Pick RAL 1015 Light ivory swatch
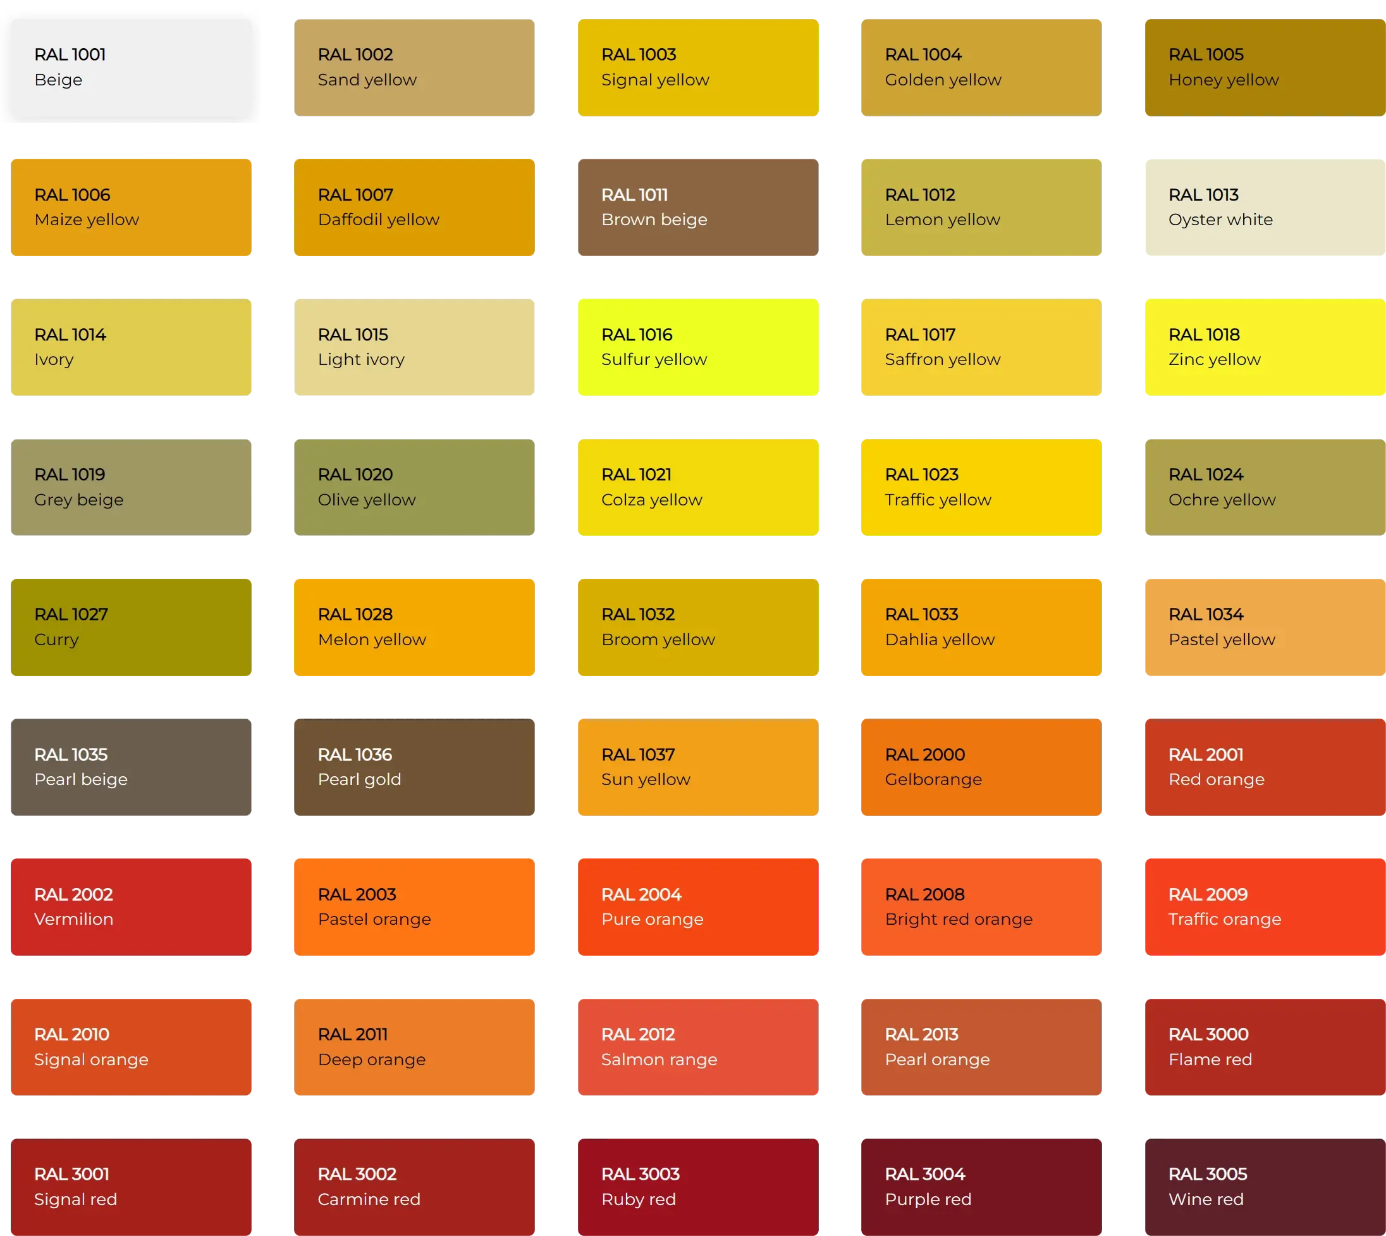Image resolution: width=1386 pixels, height=1236 pixels. click(414, 348)
